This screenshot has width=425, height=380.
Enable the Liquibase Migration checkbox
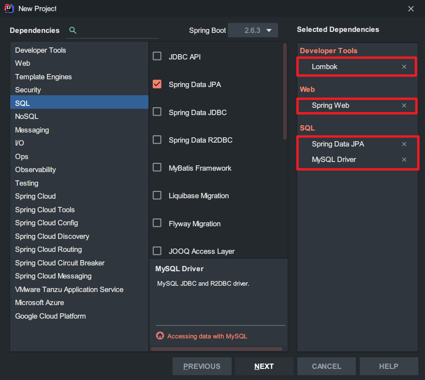[x=157, y=195]
